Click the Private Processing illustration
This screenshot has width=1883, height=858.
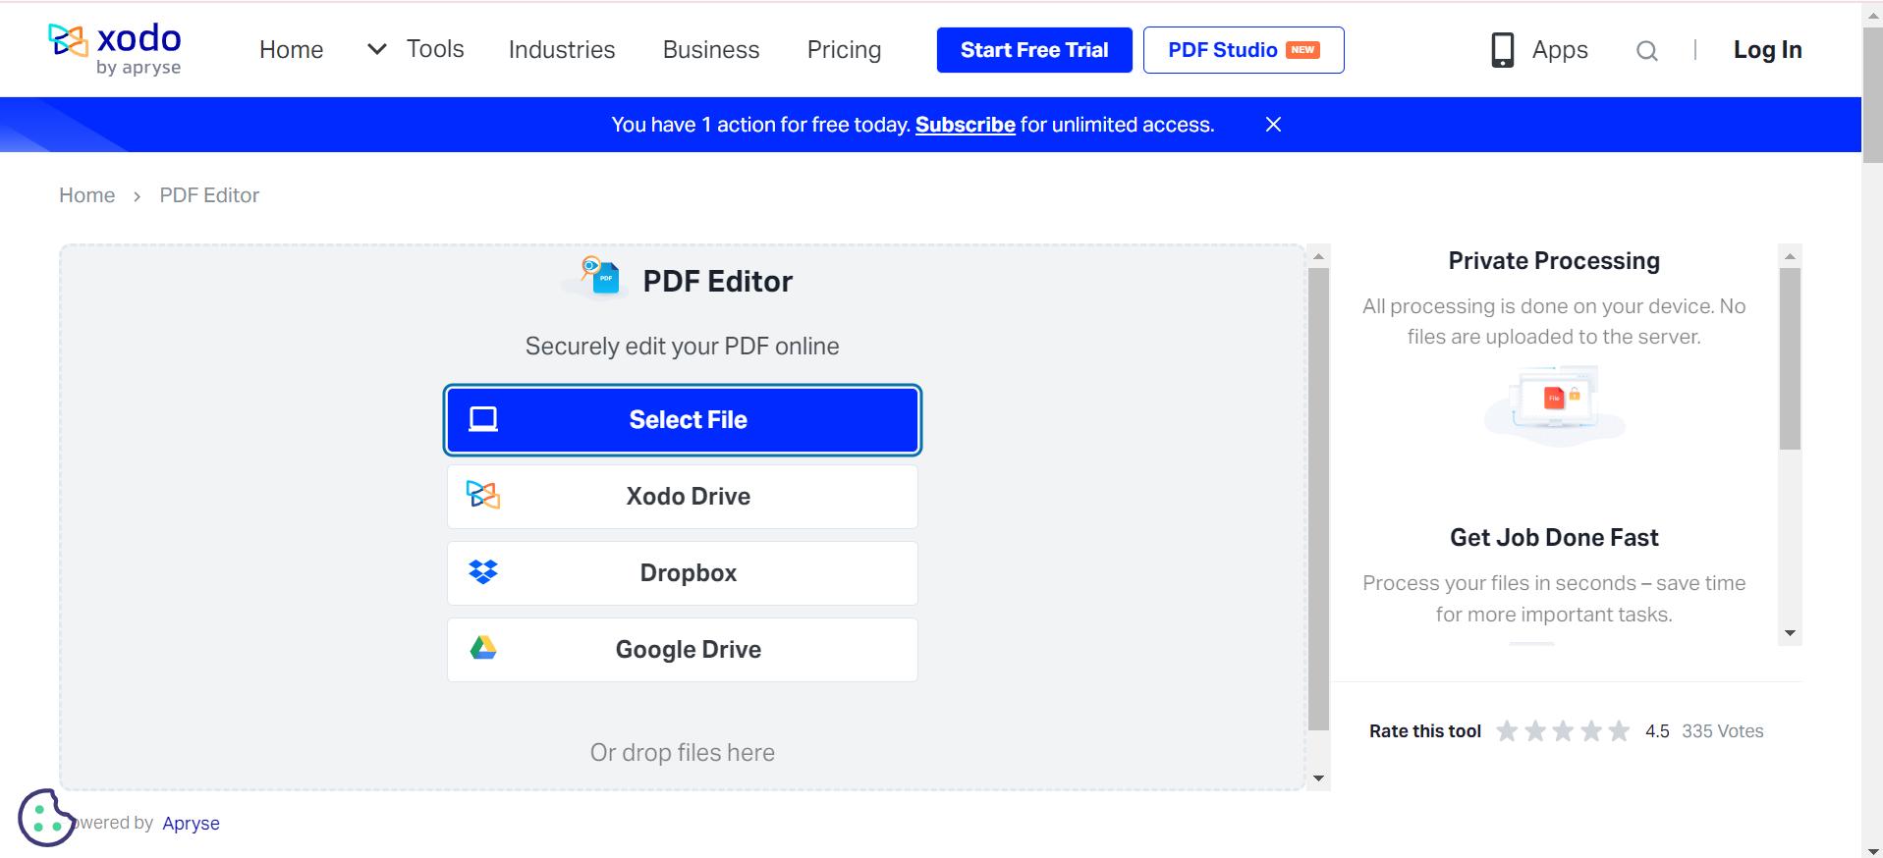pos(1554,405)
